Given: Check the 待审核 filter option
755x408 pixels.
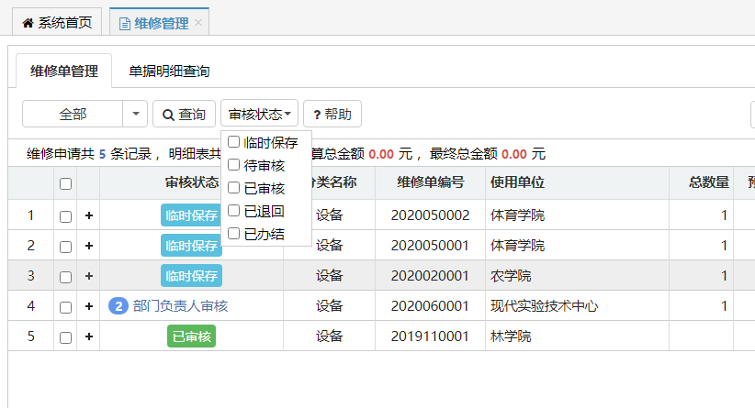Looking at the screenshot, I should coord(234,166).
